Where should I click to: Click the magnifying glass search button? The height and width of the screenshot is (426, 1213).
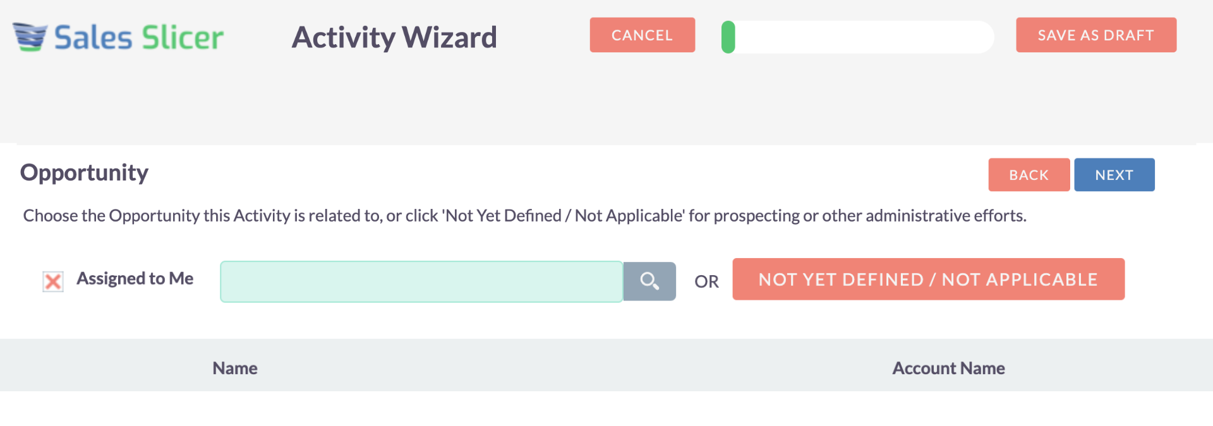point(649,281)
